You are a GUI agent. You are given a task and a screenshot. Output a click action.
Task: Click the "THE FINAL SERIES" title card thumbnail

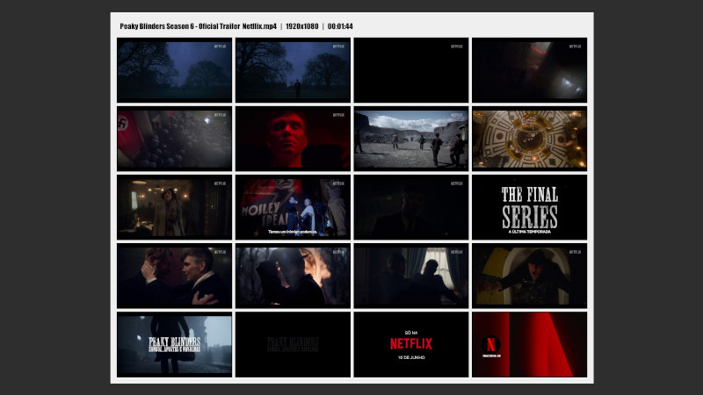click(x=529, y=207)
